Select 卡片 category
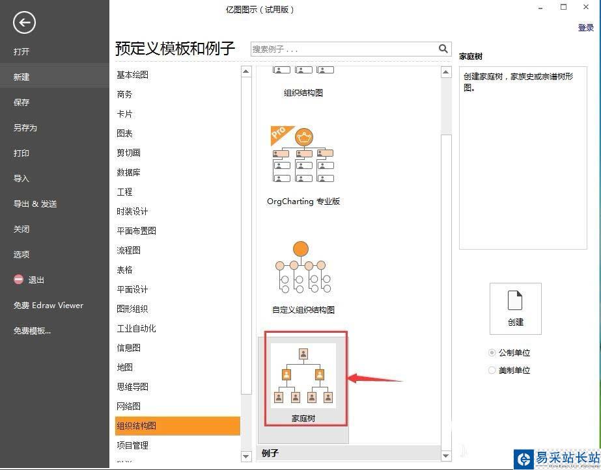This screenshot has width=601, height=470. tap(124, 114)
